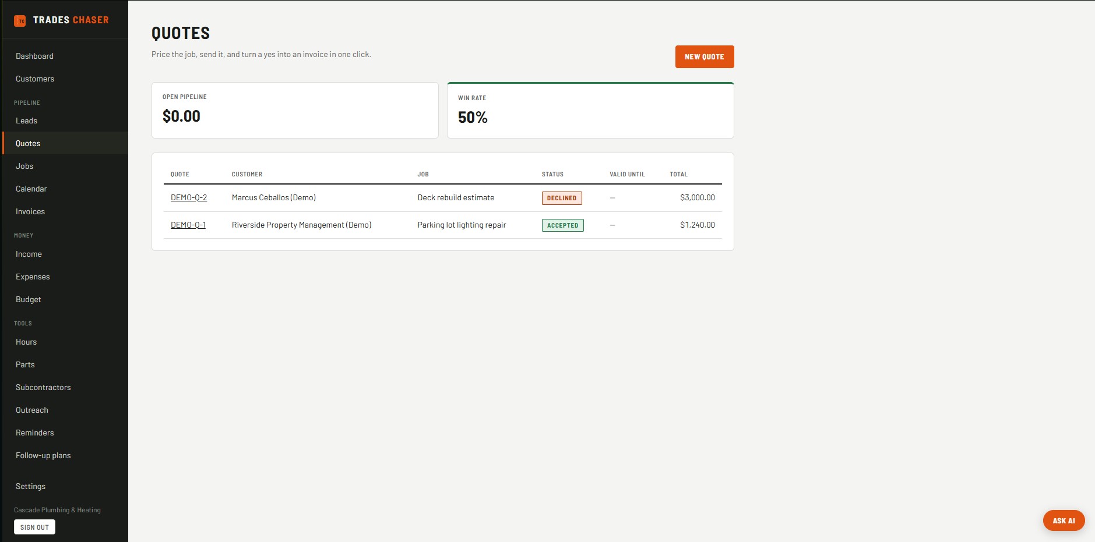This screenshot has width=1095, height=542.
Task: Click 'Parking lot lighting repair' job text
Action: coord(462,225)
